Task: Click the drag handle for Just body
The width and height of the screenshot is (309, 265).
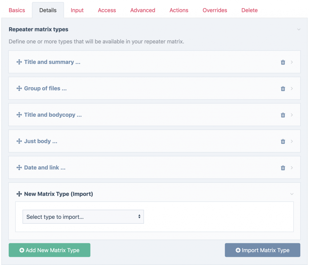Action: [19, 141]
